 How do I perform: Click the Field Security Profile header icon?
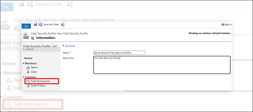point(26,36)
